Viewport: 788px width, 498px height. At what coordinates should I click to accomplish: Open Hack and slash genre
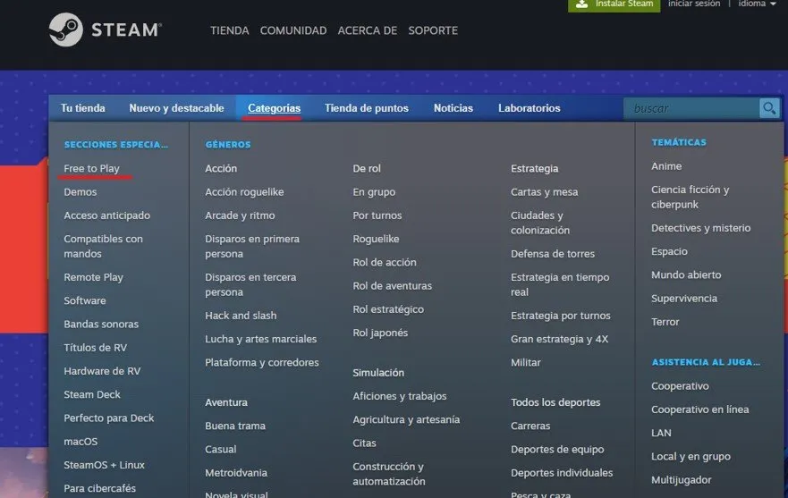click(x=241, y=316)
